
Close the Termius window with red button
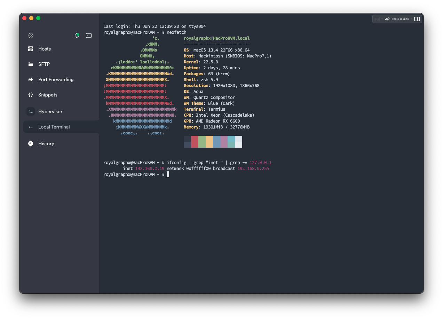(24, 18)
